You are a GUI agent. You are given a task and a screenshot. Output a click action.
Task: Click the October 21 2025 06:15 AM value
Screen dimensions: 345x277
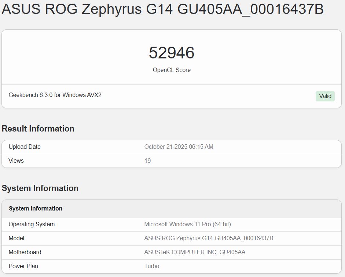pyautogui.click(x=179, y=147)
